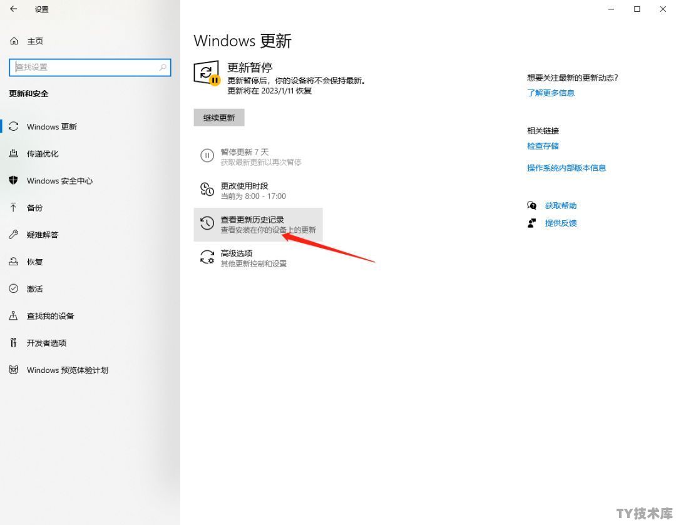Click the Windows 预览体验计划 cat icon

point(14,370)
